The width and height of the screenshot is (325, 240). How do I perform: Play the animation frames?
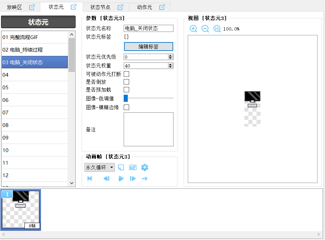coord(121,179)
